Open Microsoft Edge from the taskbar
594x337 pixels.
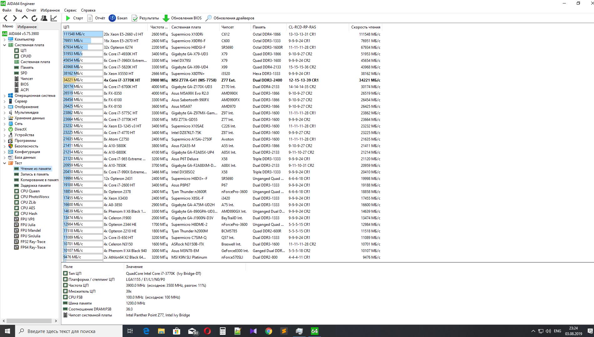146,331
